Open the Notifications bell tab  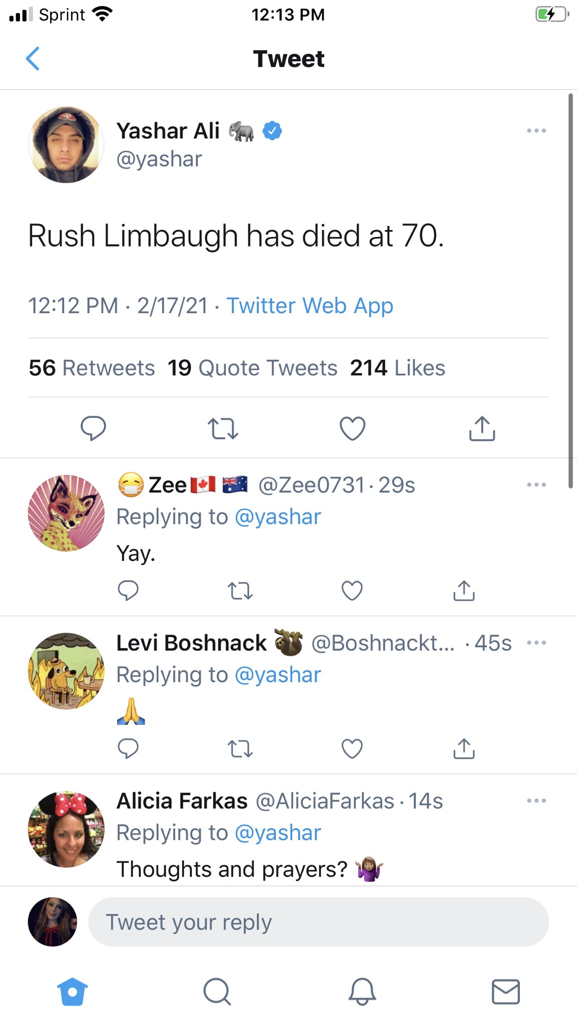tap(362, 991)
